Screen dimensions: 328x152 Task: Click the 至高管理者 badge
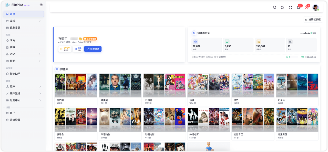[90, 39]
